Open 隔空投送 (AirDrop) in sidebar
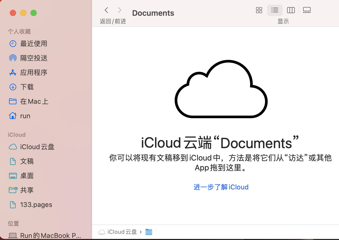Screen dimensions: 339x240 coord(34,58)
